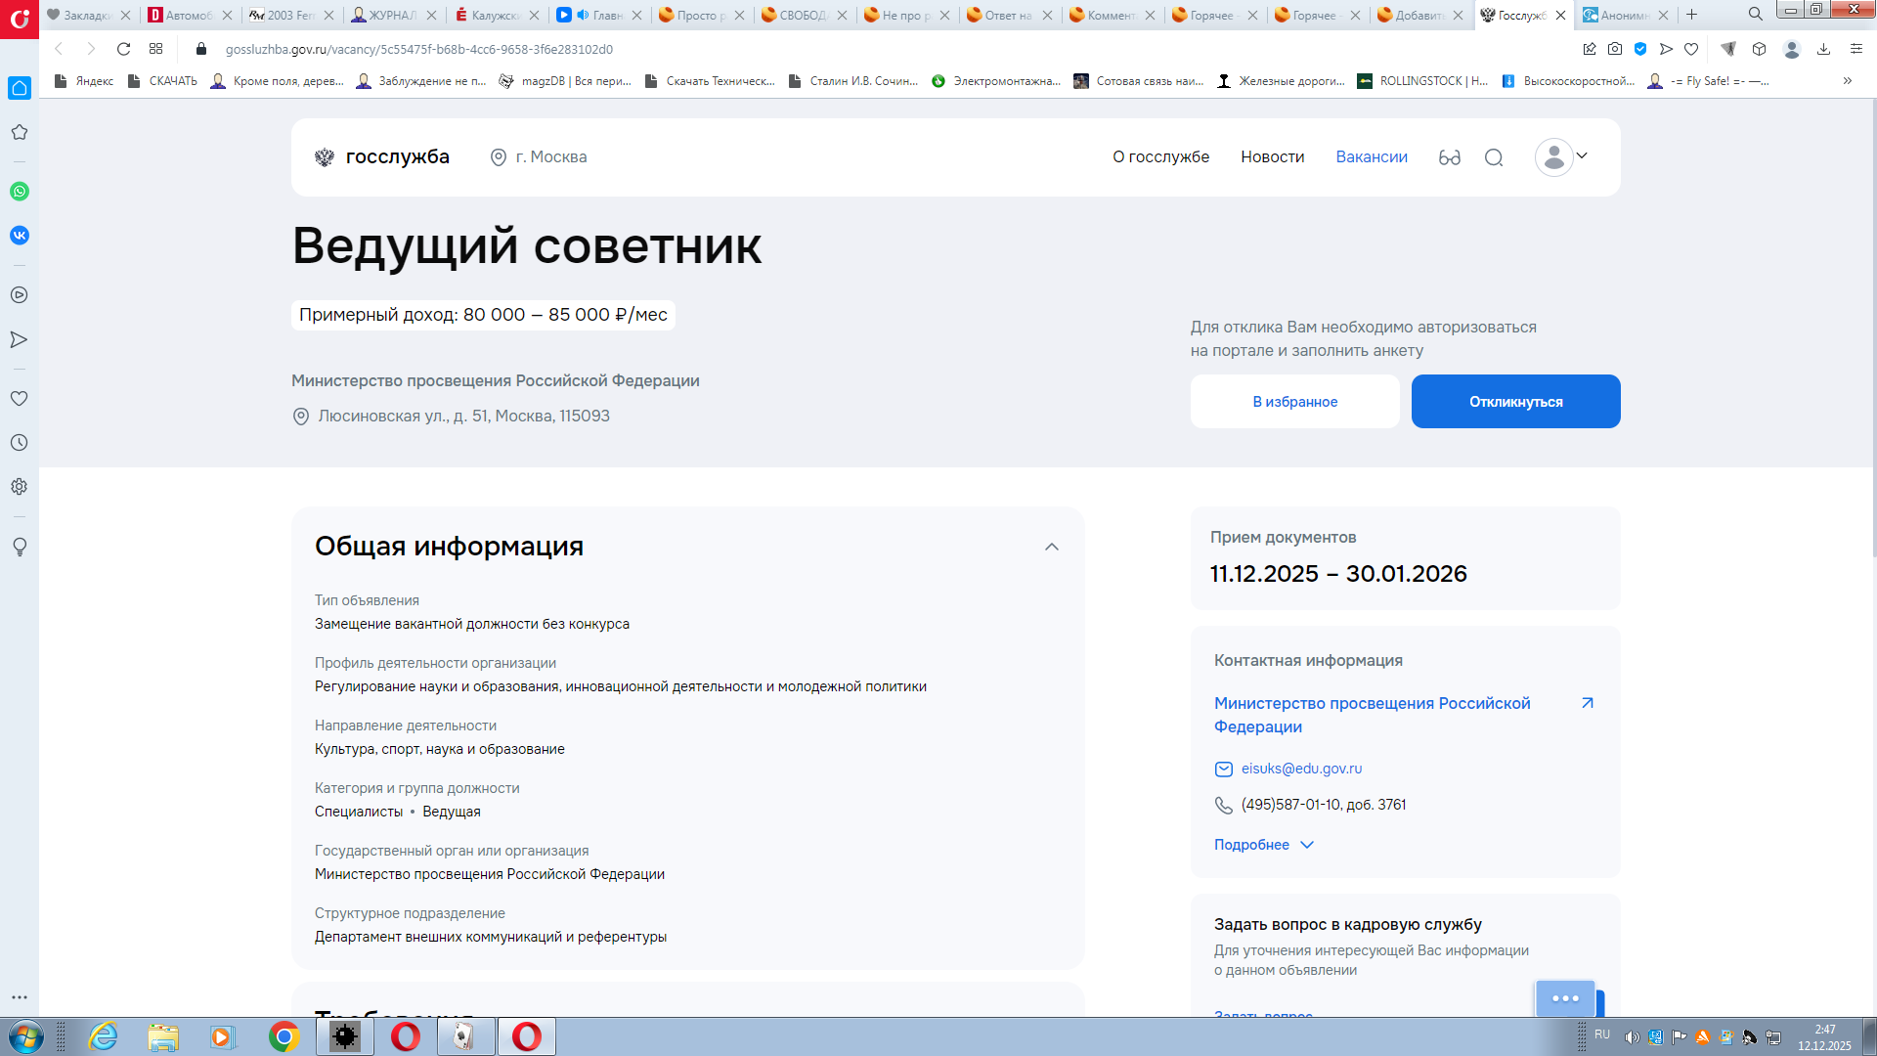
Task: Go to the Новости section
Action: pos(1273,157)
